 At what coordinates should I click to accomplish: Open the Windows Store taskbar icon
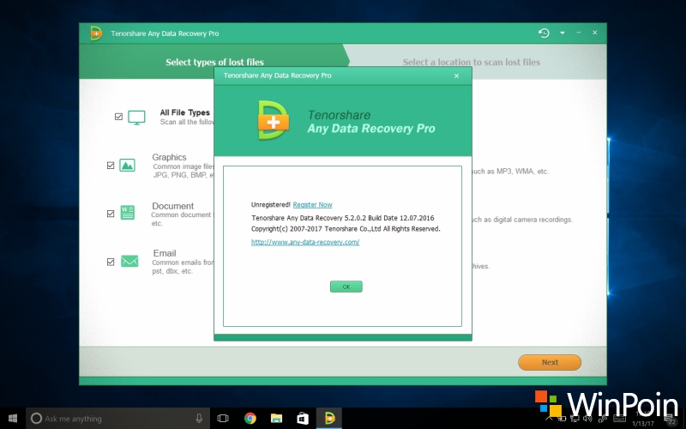(x=303, y=418)
